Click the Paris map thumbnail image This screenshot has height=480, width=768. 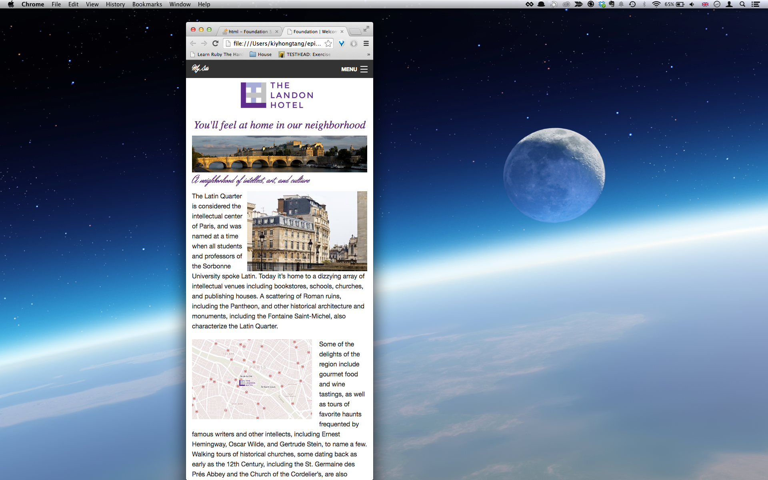tap(252, 379)
